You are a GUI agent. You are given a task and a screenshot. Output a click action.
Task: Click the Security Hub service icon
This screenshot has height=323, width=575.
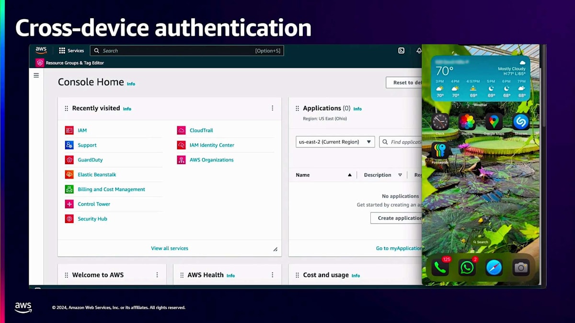[69, 219]
